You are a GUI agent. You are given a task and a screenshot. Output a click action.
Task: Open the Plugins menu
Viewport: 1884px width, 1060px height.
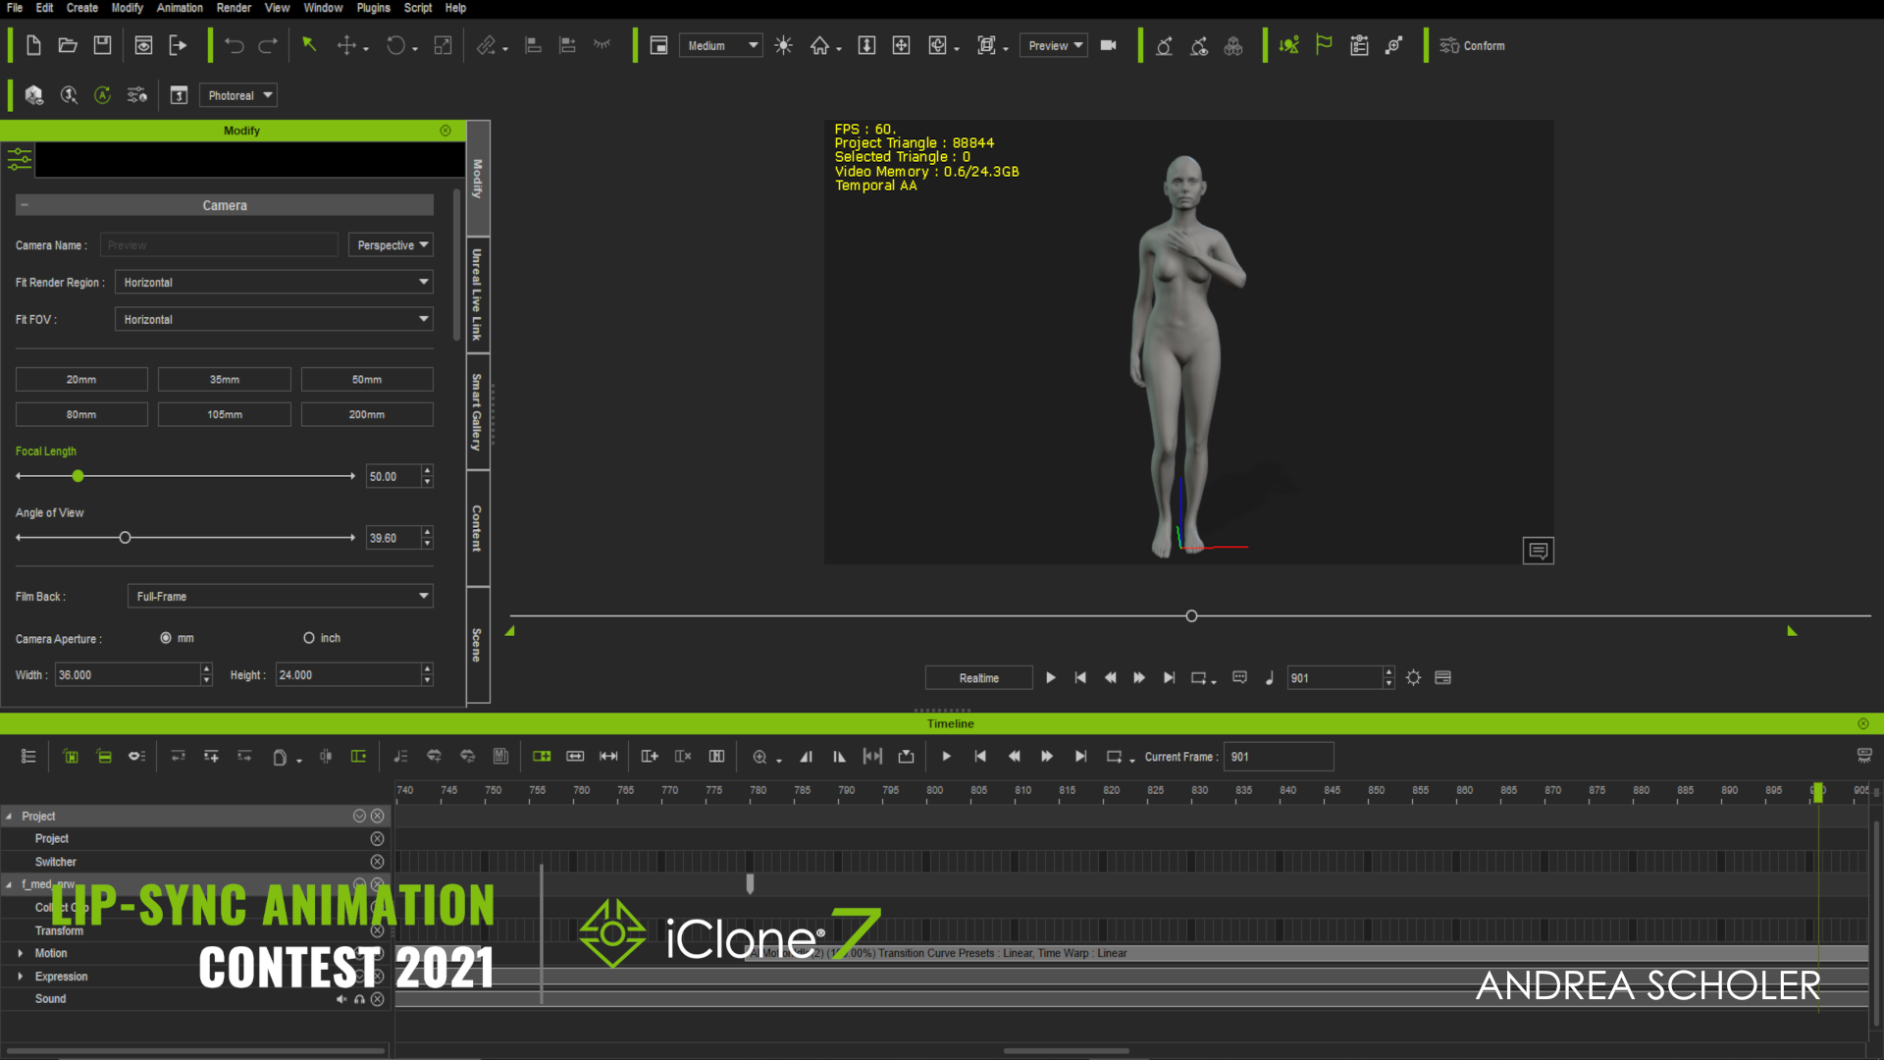pos(373,8)
